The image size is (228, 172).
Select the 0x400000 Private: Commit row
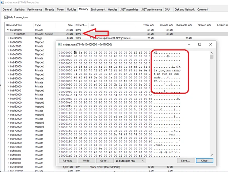[116, 34]
